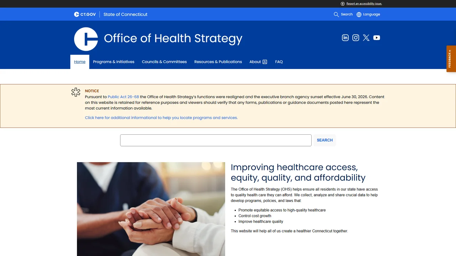Click the 'Improving healthcare access' heading

click(x=298, y=172)
